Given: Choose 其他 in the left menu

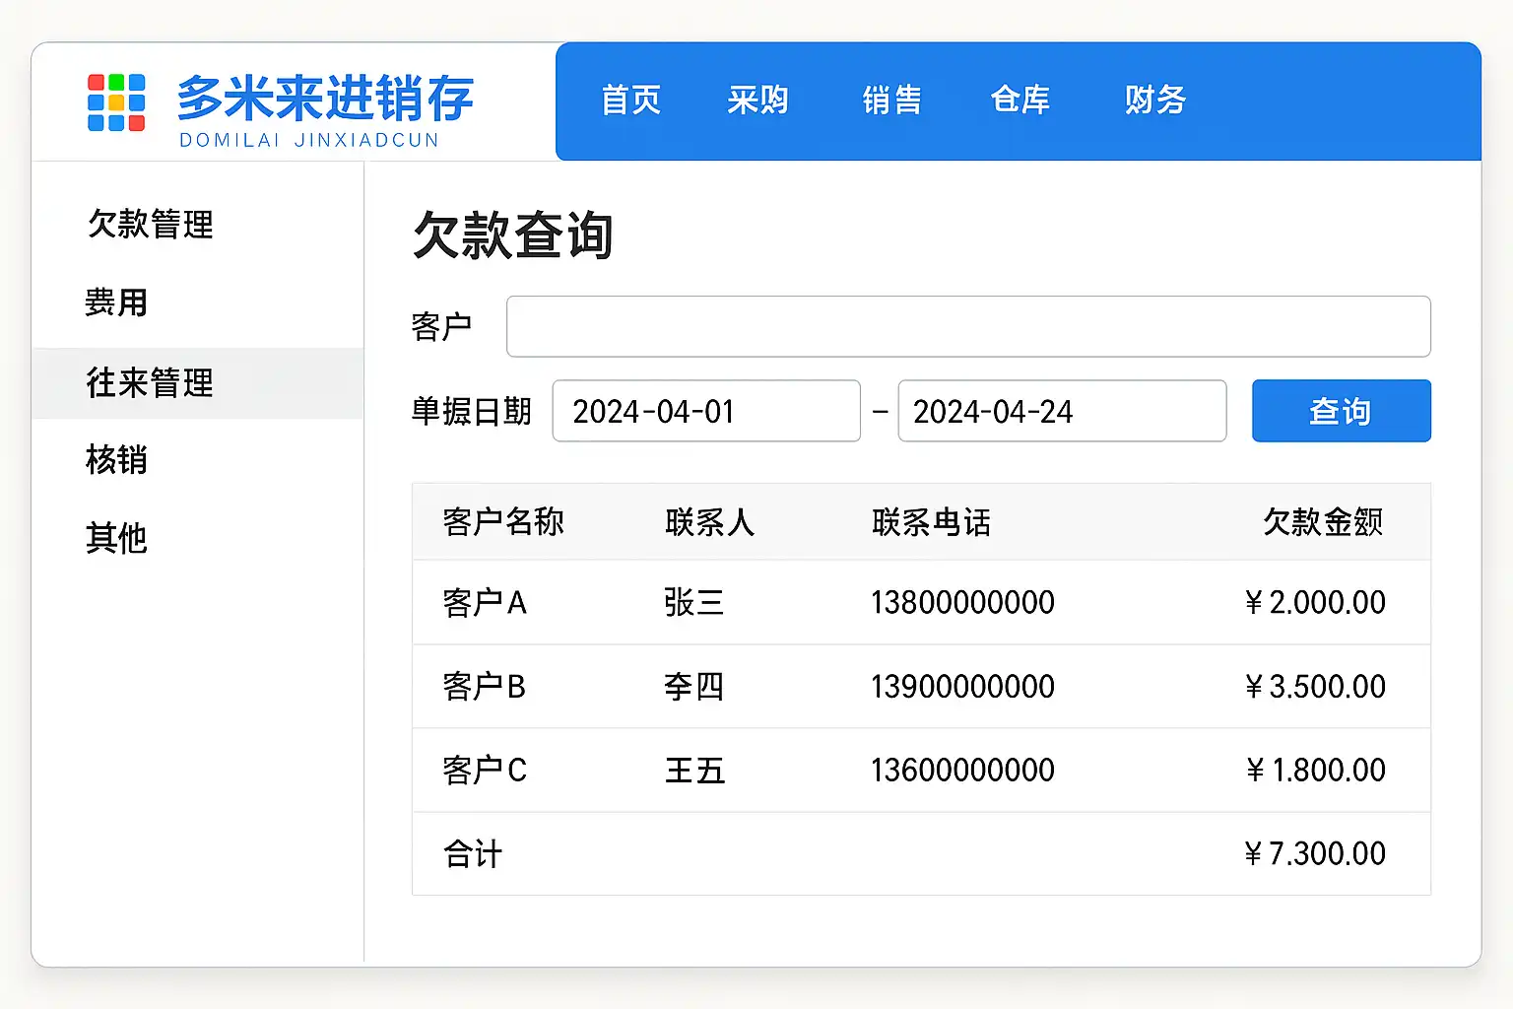Looking at the screenshot, I should coord(116,539).
